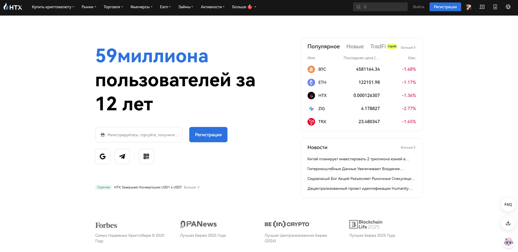Open the chat assistant mascot icon
The width and height of the screenshot is (518, 252).
[x=508, y=242]
